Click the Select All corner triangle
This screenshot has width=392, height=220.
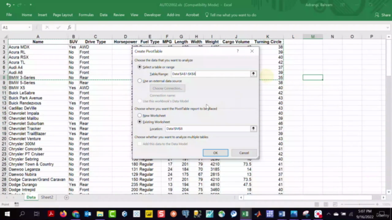click(x=6, y=37)
